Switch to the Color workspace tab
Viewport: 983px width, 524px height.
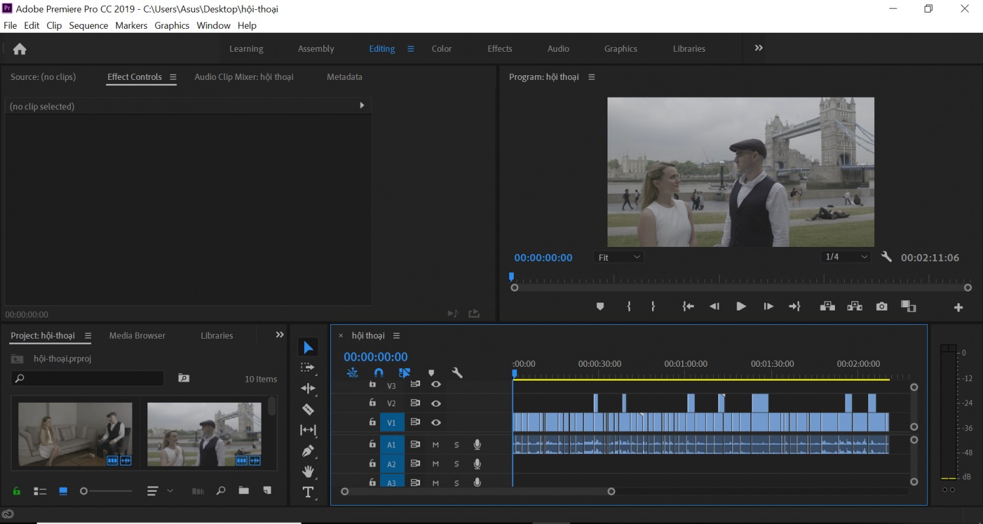tap(442, 48)
